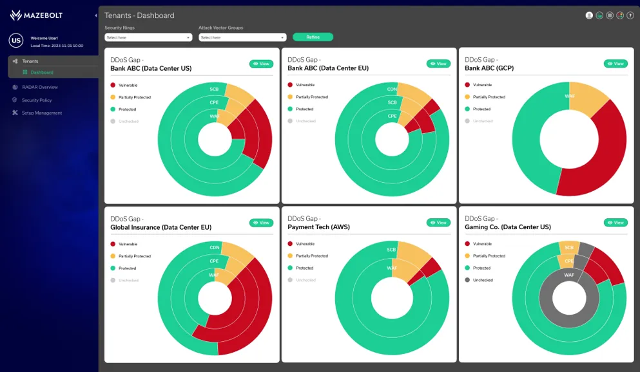
Task: Toggle Vulnerable legend in Bank ABC (Data Center US)
Action: (124, 85)
